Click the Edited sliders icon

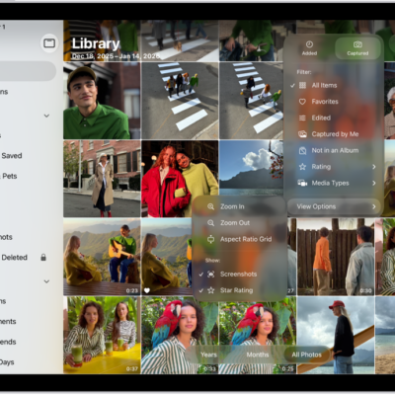pyautogui.click(x=302, y=118)
